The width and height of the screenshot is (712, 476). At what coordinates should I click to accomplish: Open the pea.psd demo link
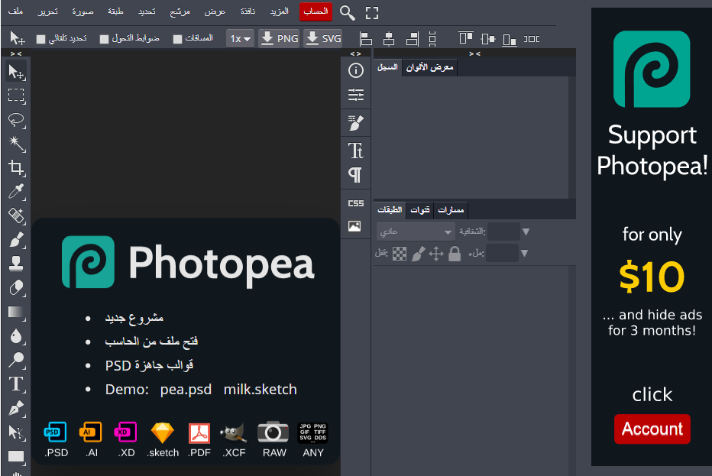(186, 389)
